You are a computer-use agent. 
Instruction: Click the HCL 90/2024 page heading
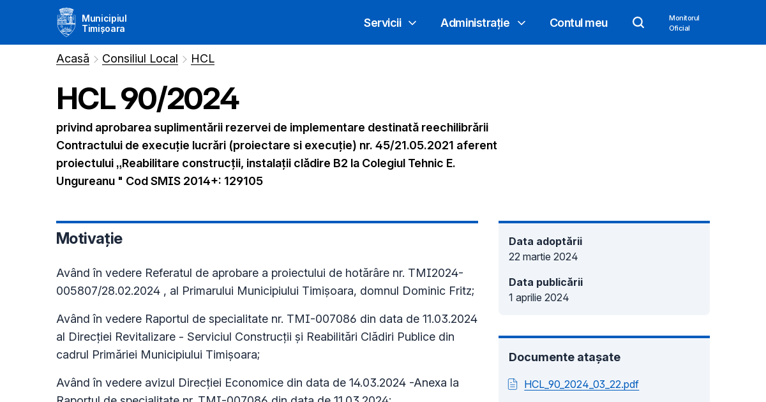click(x=147, y=98)
